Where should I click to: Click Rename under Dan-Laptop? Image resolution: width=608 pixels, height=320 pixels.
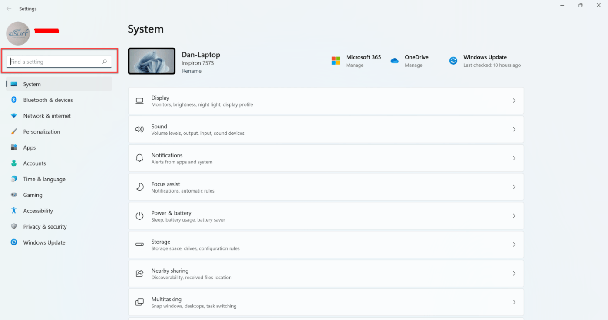coord(192,71)
